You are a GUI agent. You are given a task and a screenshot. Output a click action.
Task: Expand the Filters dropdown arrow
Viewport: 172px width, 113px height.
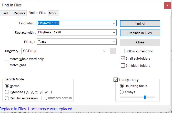pos(114,42)
